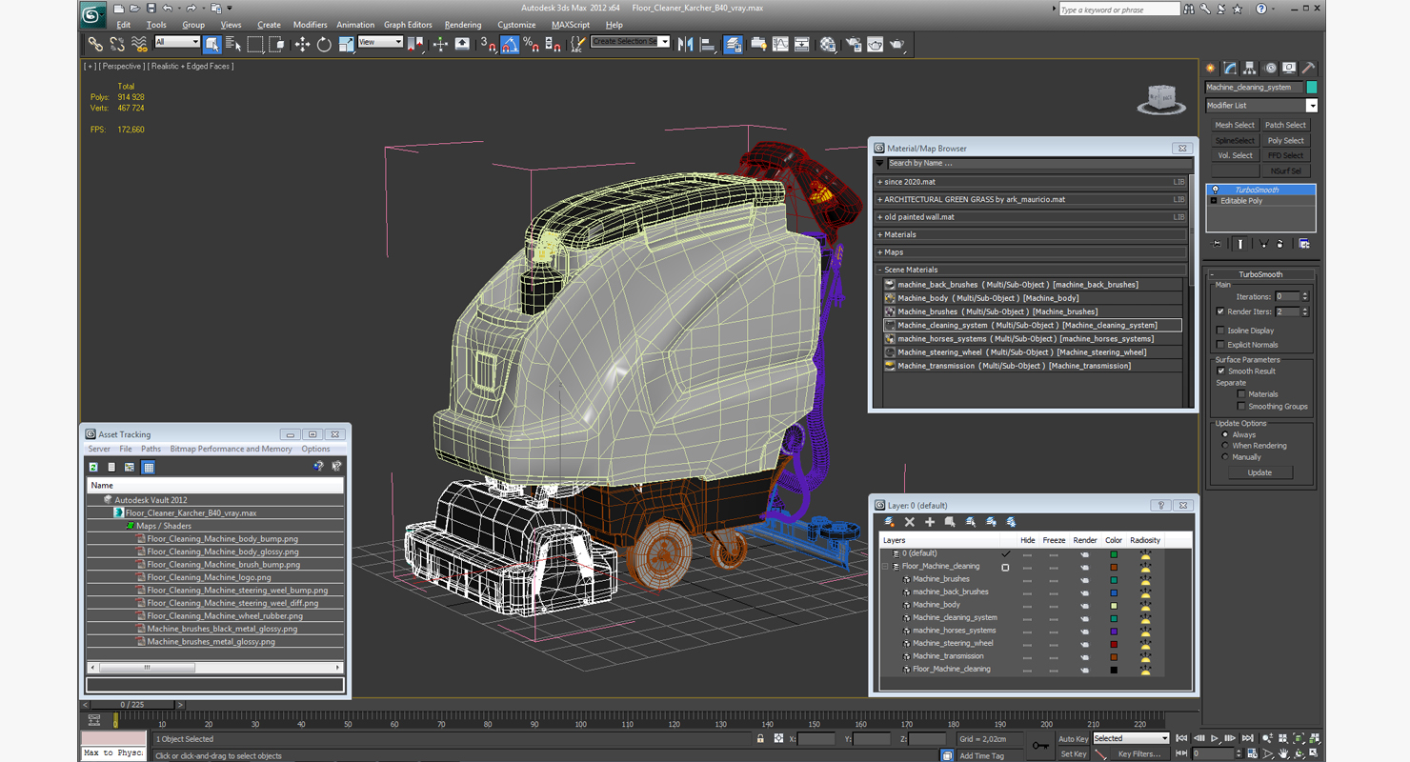Image resolution: width=1410 pixels, height=762 pixels.
Task: Open the Rendering menu
Action: (463, 25)
